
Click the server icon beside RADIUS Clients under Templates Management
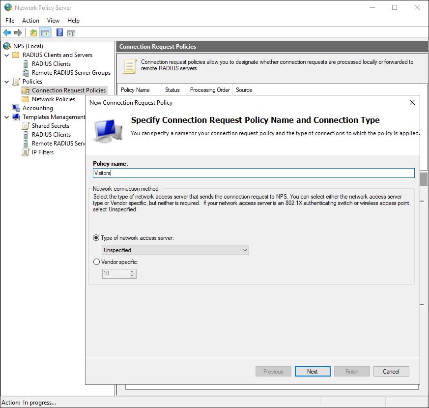click(26, 135)
